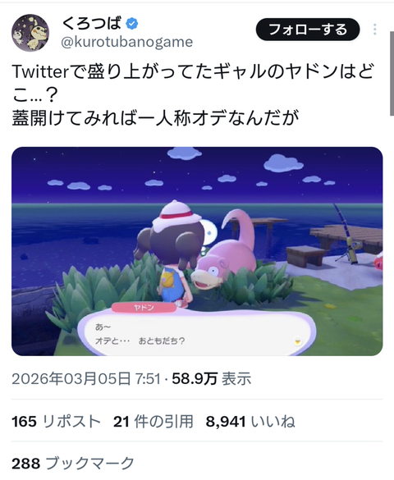Click the fishing rod in the image
Image resolution: width=394 pixels, height=480 pixels.
click(x=348, y=234)
